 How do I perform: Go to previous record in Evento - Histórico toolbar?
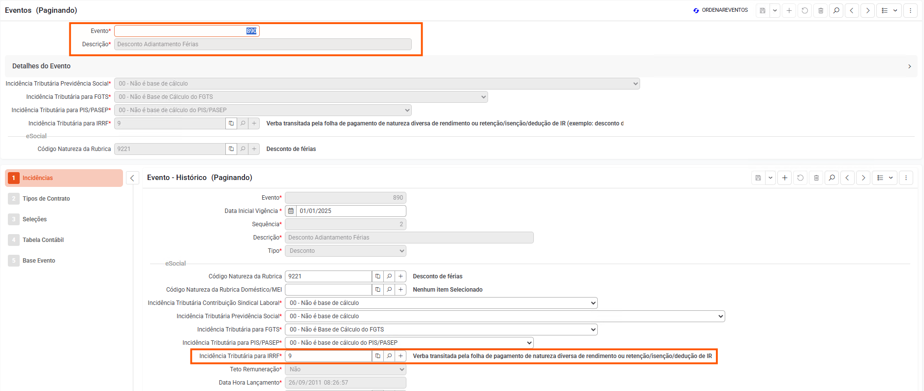[x=847, y=178]
